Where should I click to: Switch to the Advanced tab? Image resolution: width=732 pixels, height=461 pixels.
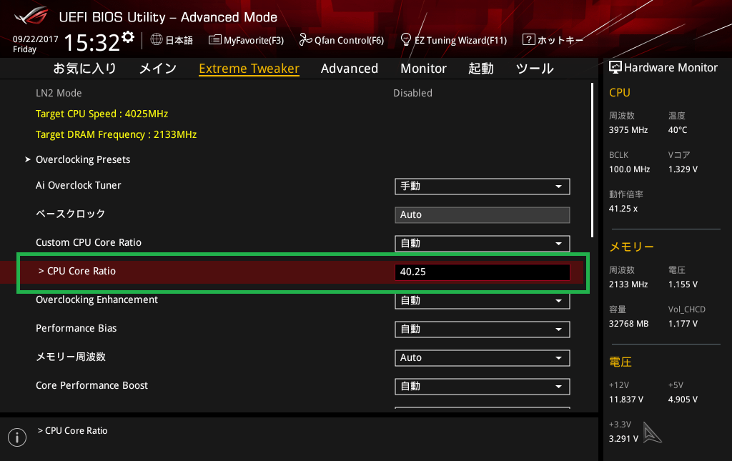pos(349,69)
